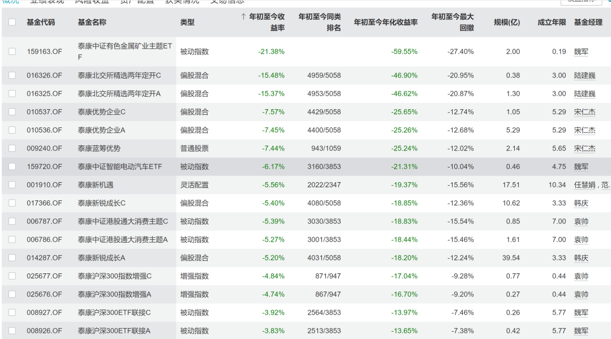Enable the checkbox for 010537.OF
This screenshot has height=339, width=611.
click(x=12, y=112)
